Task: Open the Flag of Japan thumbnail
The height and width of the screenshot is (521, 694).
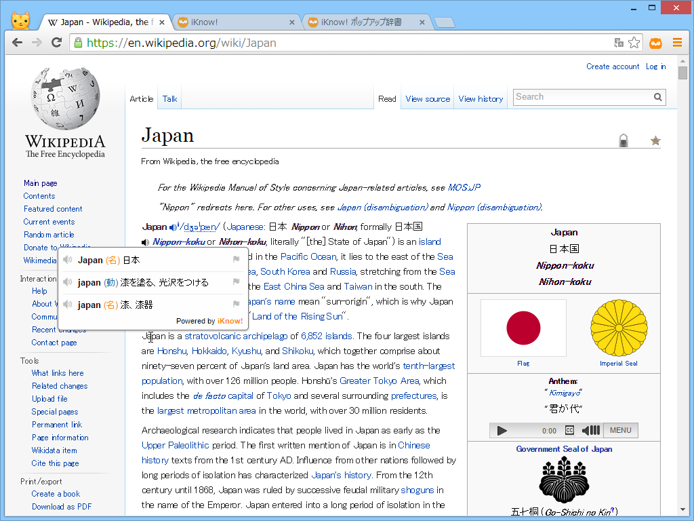Action: click(523, 328)
